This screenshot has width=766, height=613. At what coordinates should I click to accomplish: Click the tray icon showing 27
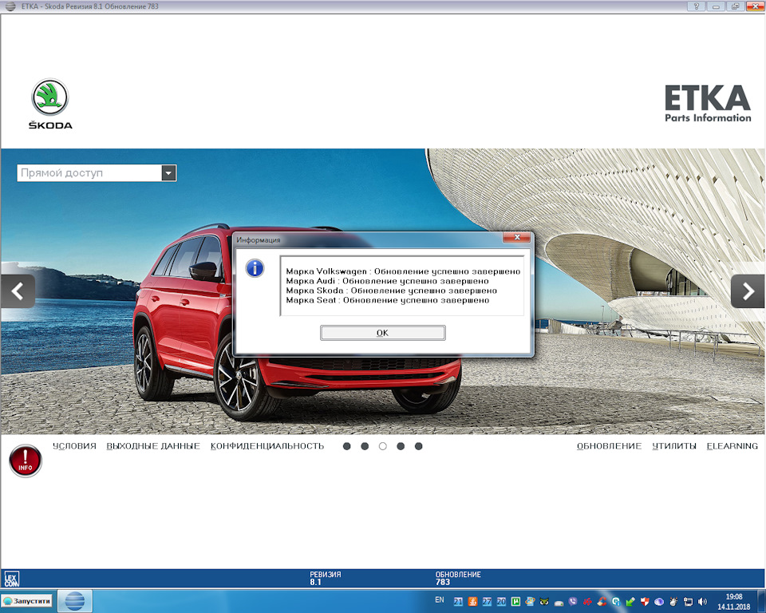click(x=487, y=602)
